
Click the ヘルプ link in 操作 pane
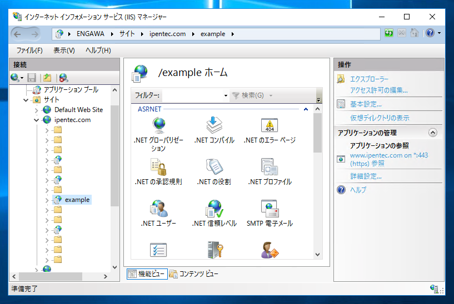click(358, 190)
